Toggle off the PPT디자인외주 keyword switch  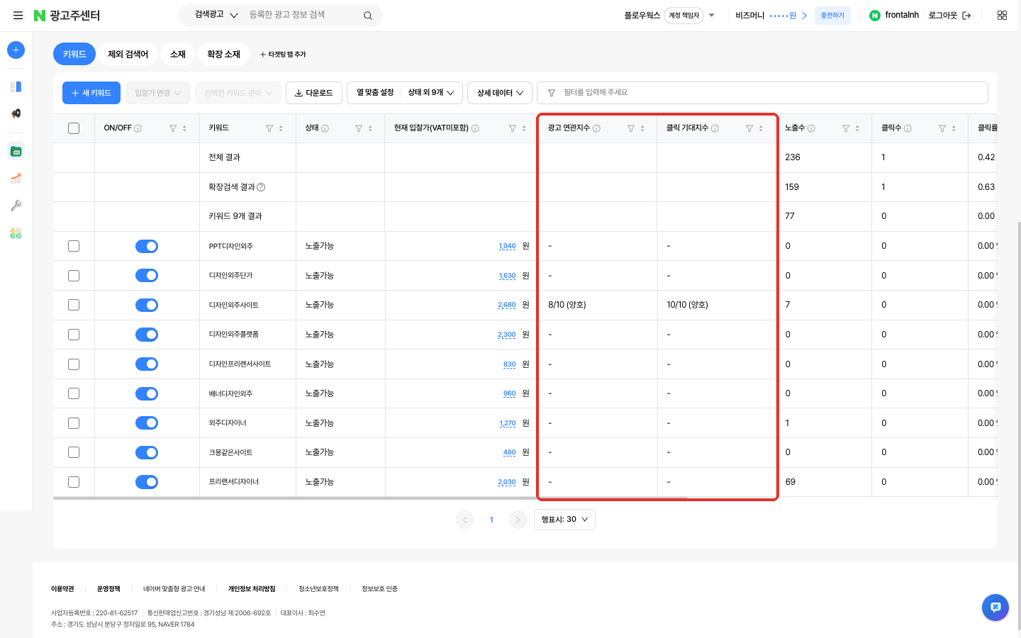147,246
